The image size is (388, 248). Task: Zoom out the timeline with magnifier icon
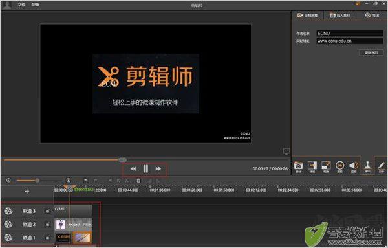coord(8,181)
